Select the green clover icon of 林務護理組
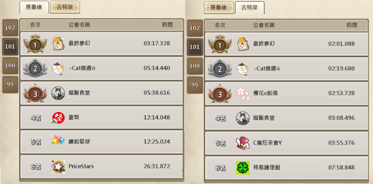This screenshot has width=373, height=184. 243,168
